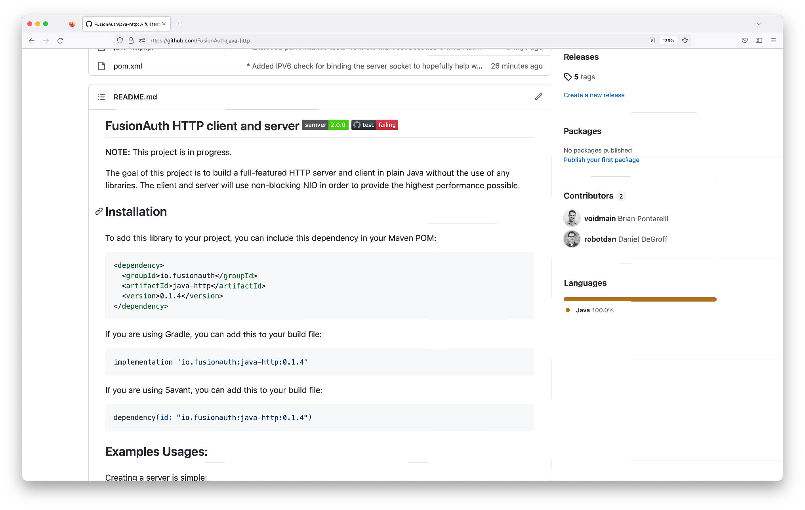Reset the 133% zoom level indicator
This screenshot has height=510, width=805.
[668, 40]
